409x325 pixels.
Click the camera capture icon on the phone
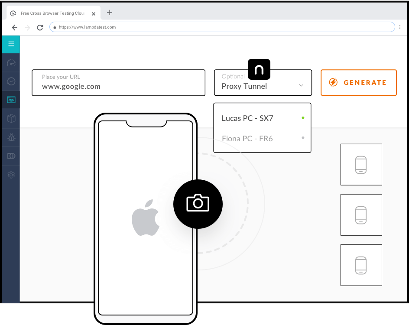[198, 204]
